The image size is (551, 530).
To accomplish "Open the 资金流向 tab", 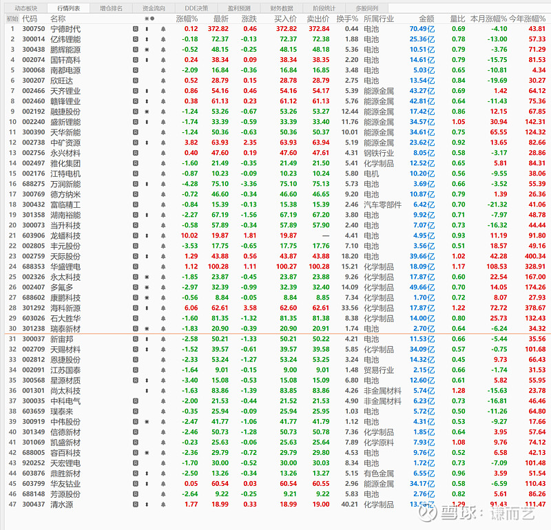I will [x=154, y=8].
